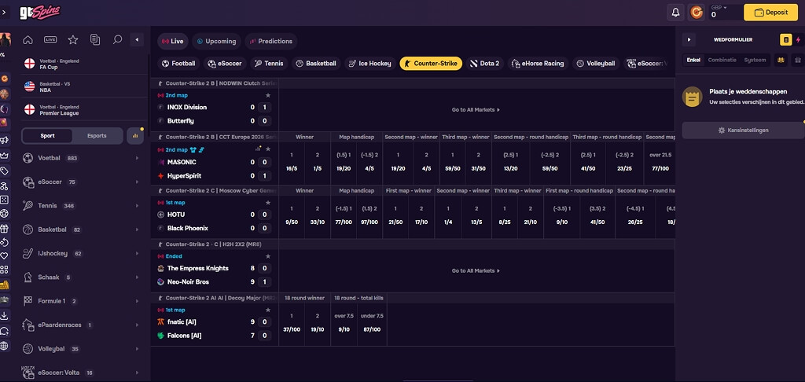
Task: Expand the far-left menu chevron
Action: (x=4, y=13)
